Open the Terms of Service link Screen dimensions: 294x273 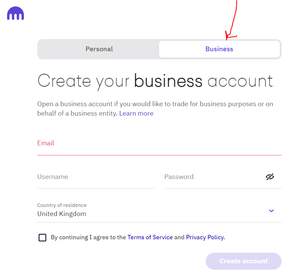point(150,237)
